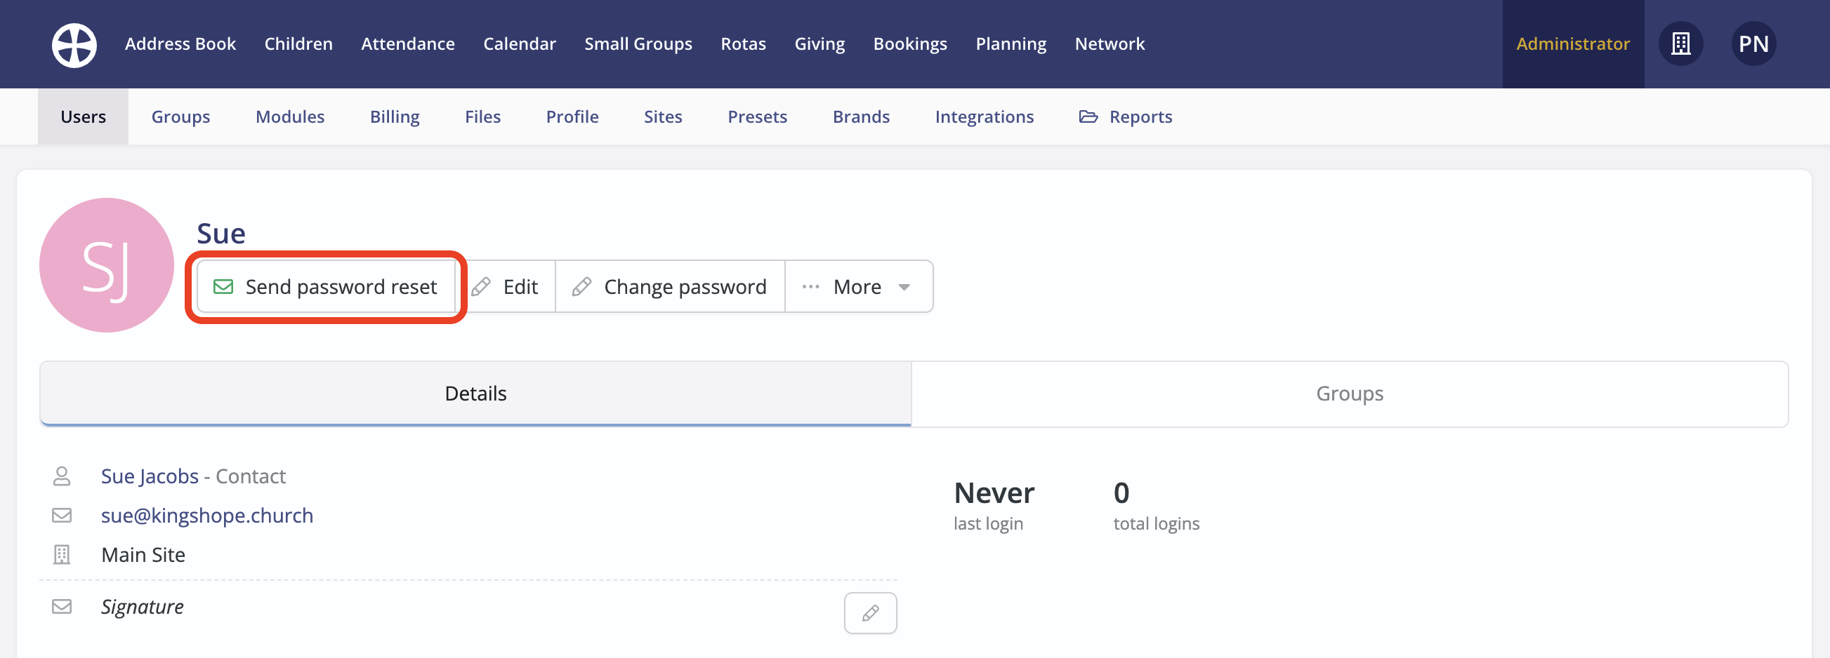Click the Administrator link
The width and height of the screenshot is (1830, 658).
[1572, 43]
